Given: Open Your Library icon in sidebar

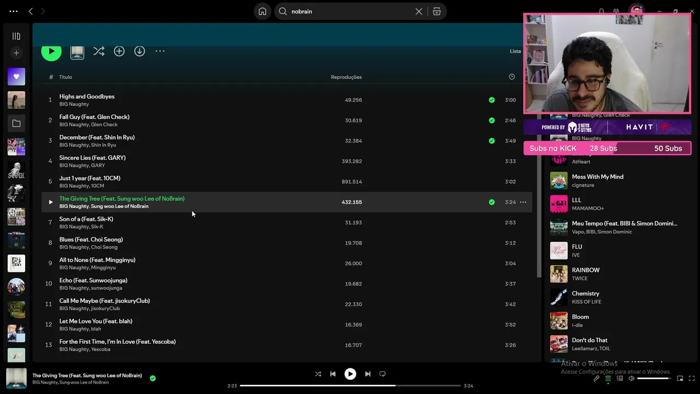Looking at the screenshot, I should point(16,36).
